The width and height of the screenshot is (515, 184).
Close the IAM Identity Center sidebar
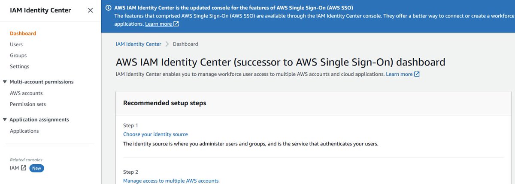click(90, 10)
